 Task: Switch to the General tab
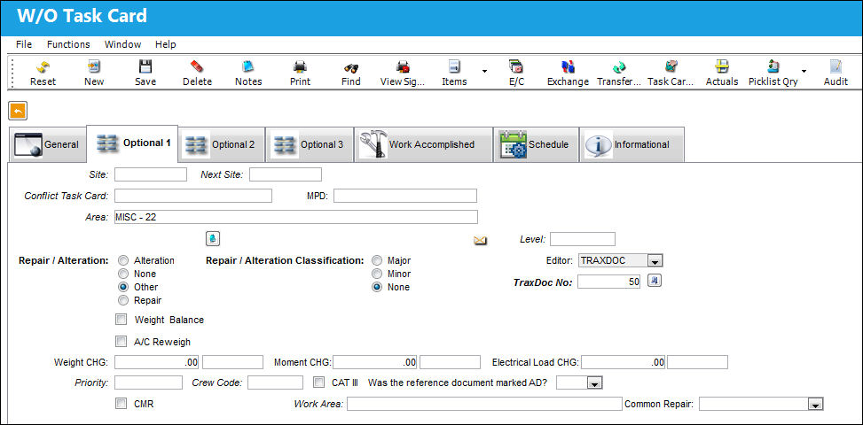pos(48,145)
